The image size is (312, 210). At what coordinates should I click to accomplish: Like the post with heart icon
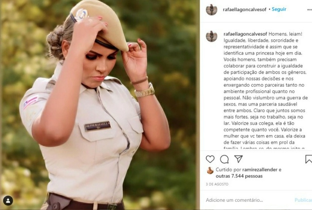coord(210,159)
